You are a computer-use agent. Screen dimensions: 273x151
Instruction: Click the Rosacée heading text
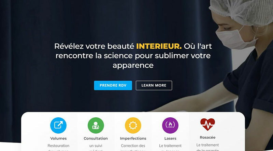tap(207, 137)
